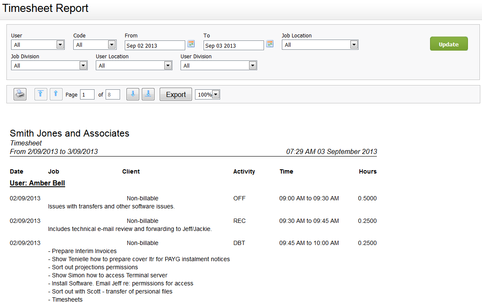Go to next page using down arrow
The height and width of the screenshot is (302, 482).
tap(133, 94)
